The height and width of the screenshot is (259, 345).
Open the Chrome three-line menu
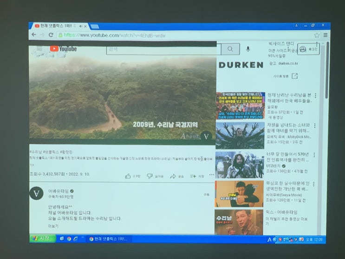pyautogui.click(x=325, y=35)
